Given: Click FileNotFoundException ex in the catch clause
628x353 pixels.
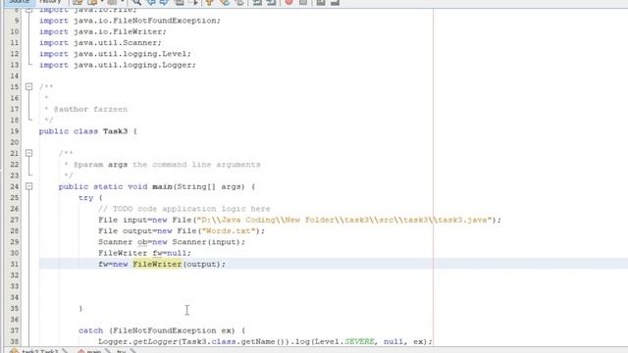Looking at the screenshot, I should coord(174,330).
